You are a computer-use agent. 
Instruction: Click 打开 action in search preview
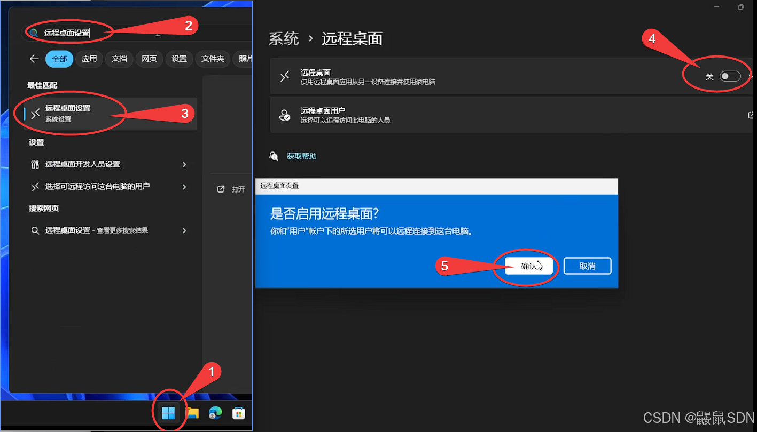tap(238, 189)
